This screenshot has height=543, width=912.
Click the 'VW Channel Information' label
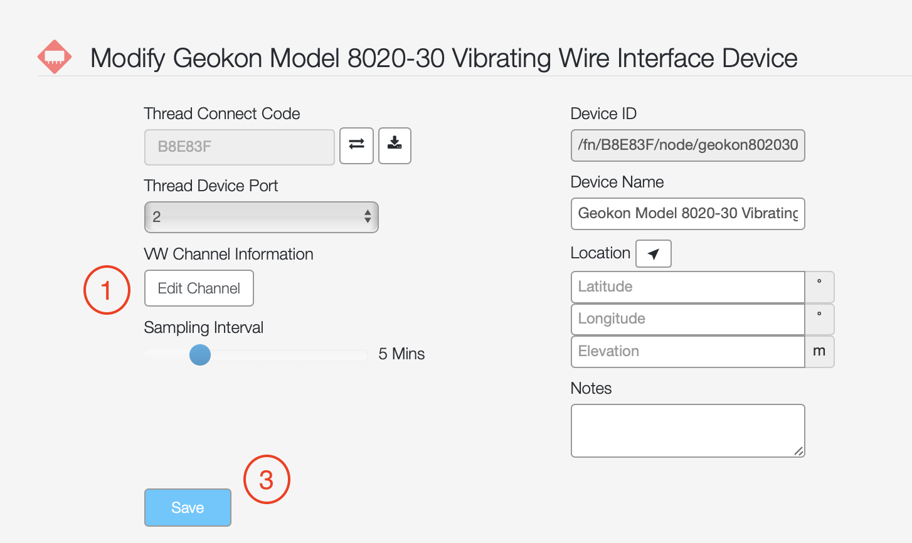click(228, 254)
